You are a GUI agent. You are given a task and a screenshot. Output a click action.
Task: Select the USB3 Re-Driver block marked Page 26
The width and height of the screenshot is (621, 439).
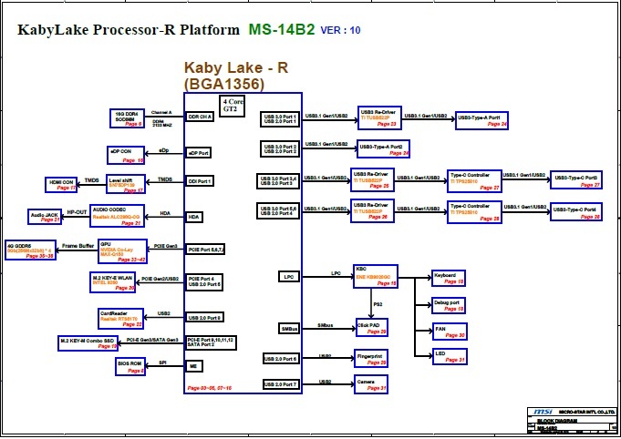tap(372, 210)
